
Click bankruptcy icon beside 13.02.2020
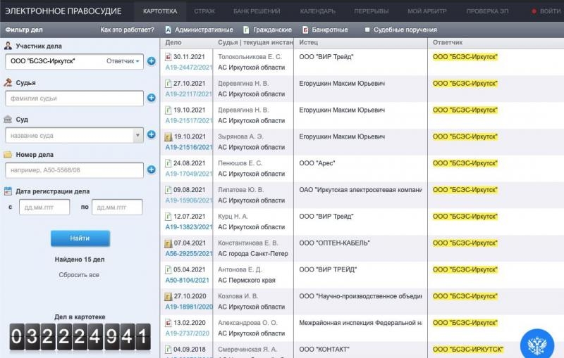[168, 323]
